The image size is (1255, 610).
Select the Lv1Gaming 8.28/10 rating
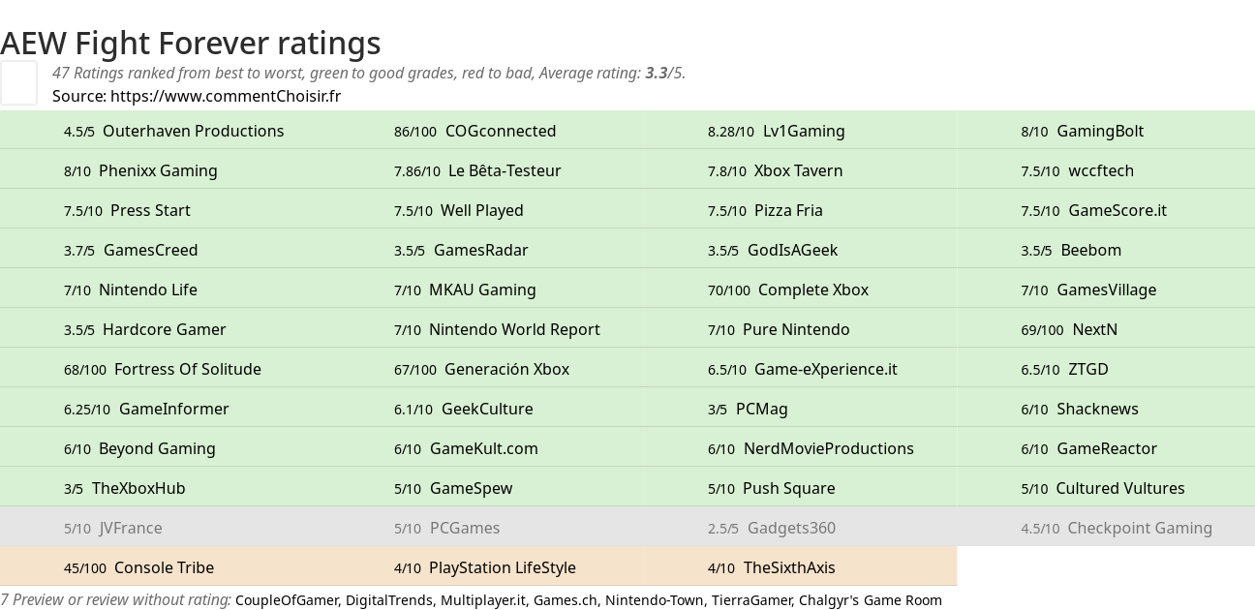[777, 131]
